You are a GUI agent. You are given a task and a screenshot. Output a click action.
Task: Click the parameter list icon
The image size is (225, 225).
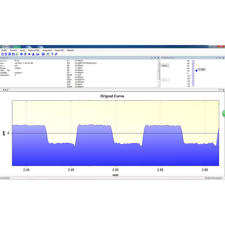(25, 54)
